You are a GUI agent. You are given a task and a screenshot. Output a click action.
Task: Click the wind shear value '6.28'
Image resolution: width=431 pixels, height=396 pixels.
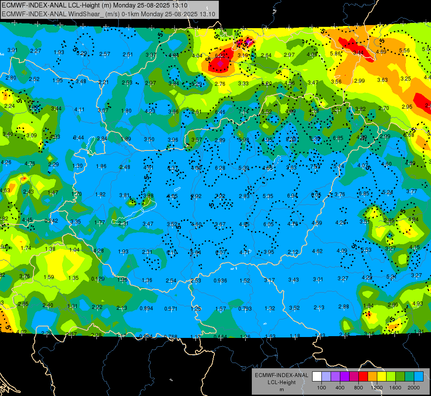pyautogui.click(x=220, y=168)
